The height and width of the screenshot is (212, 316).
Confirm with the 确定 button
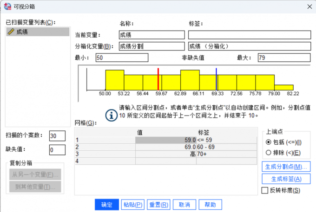coord(107,205)
